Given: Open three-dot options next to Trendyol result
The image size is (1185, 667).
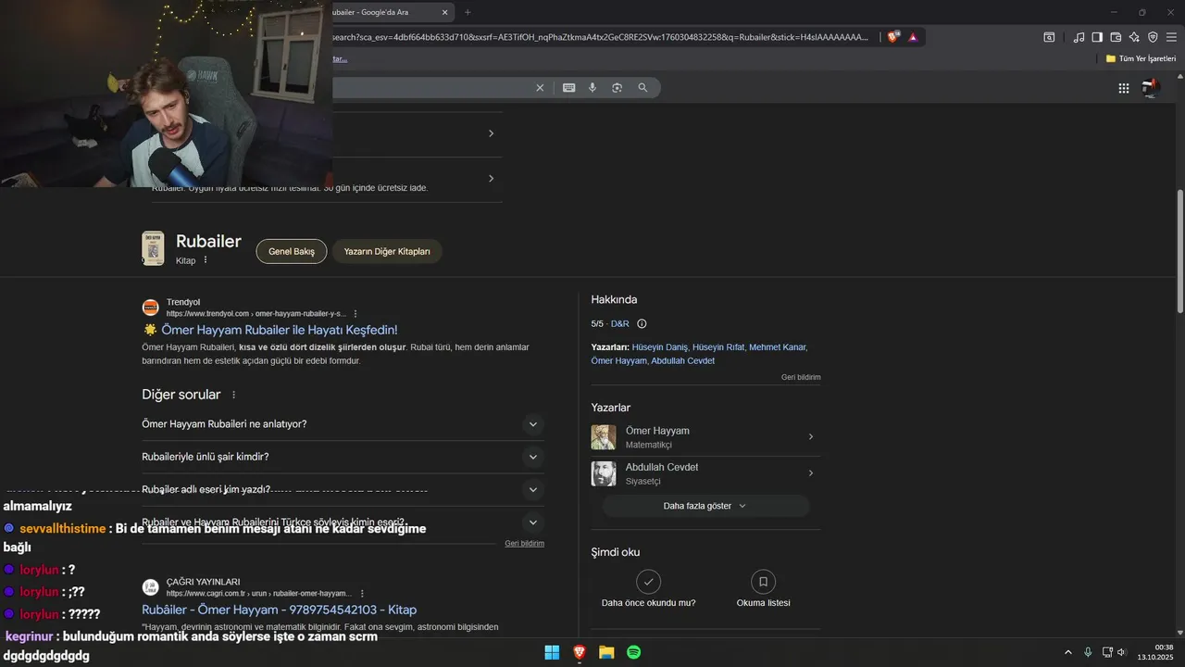Looking at the screenshot, I should pyautogui.click(x=355, y=314).
